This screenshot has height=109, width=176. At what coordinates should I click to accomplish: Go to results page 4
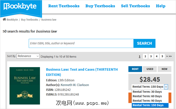157,56
